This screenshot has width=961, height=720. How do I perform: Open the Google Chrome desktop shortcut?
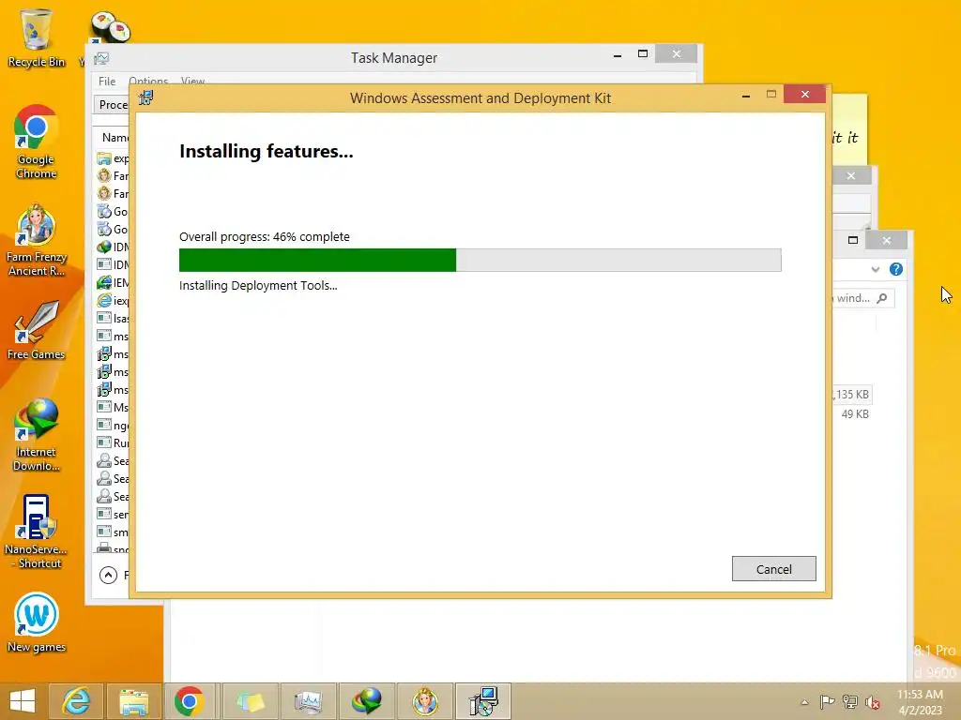pos(37,142)
